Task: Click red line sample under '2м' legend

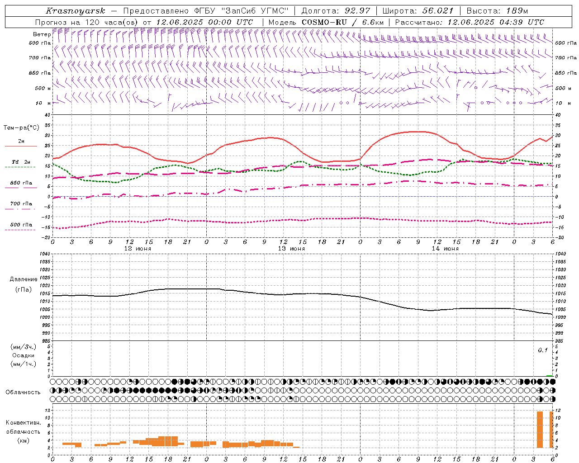Action: click(x=21, y=146)
